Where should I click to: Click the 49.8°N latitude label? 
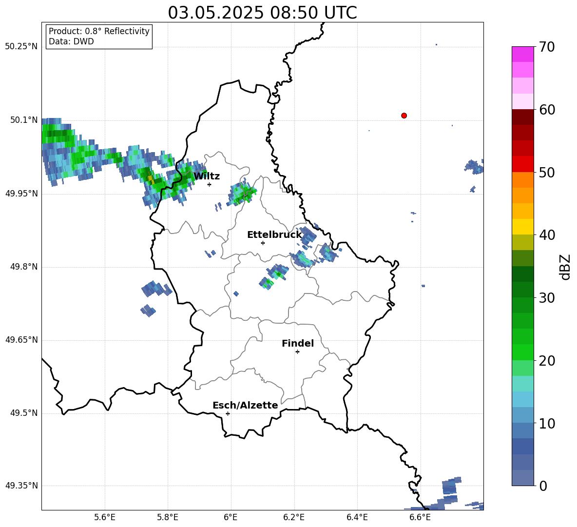[23, 267]
